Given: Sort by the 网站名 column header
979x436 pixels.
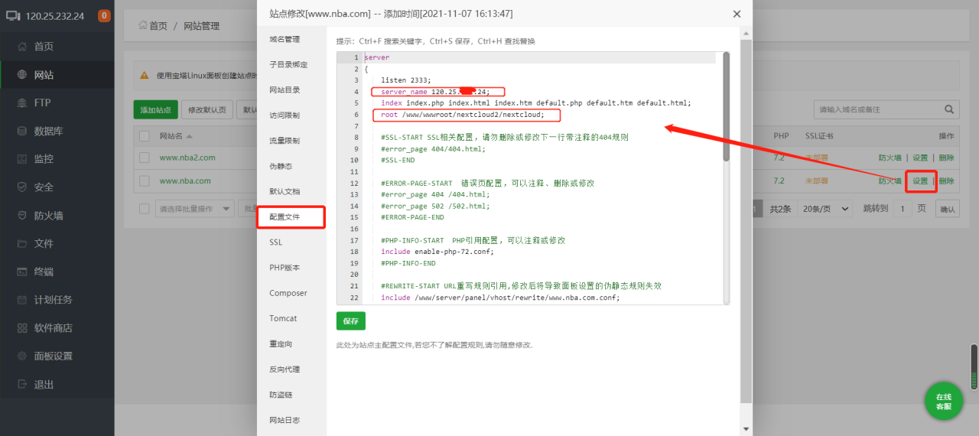Looking at the screenshot, I should [175, 136].
